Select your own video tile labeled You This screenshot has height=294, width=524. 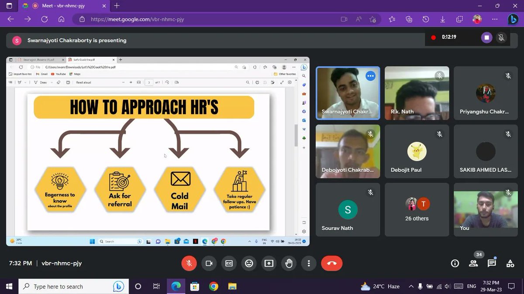(x=486, y=209)
